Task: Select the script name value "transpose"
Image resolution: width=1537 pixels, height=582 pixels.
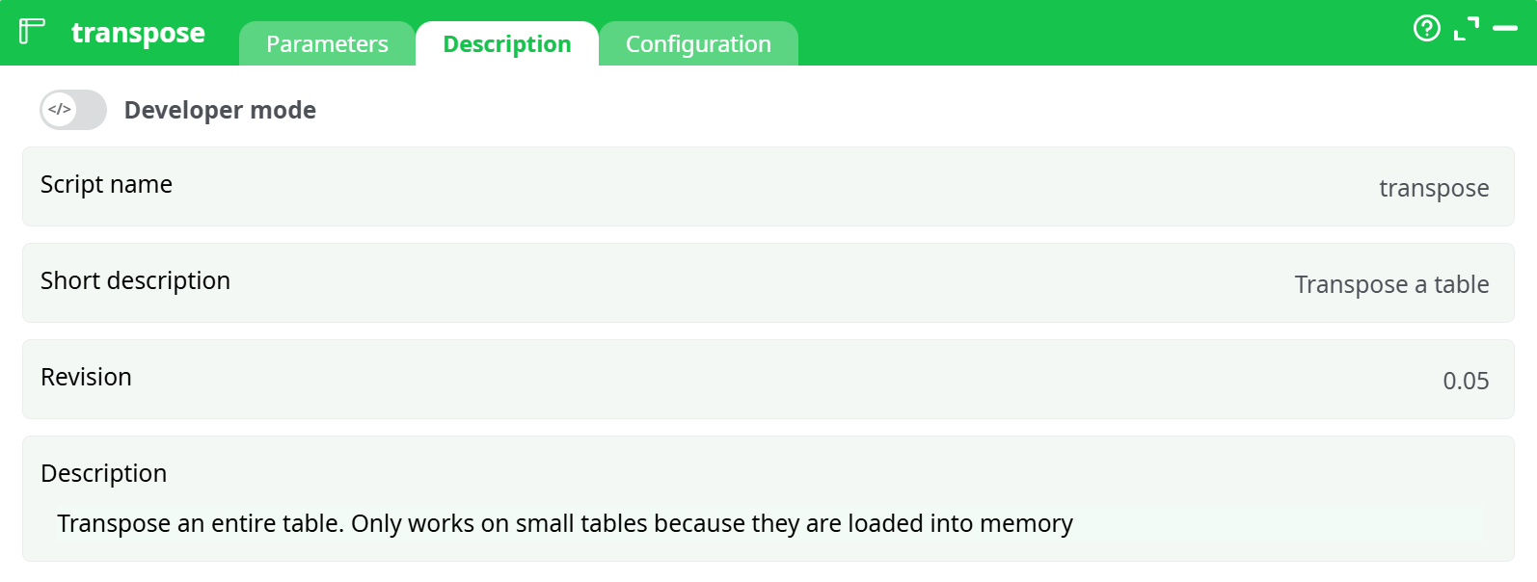Action: (1433, 189)
